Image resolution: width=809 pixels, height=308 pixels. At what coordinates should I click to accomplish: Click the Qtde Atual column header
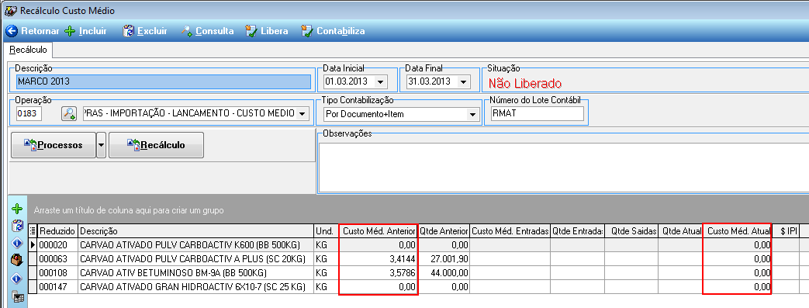pos(681,231)
